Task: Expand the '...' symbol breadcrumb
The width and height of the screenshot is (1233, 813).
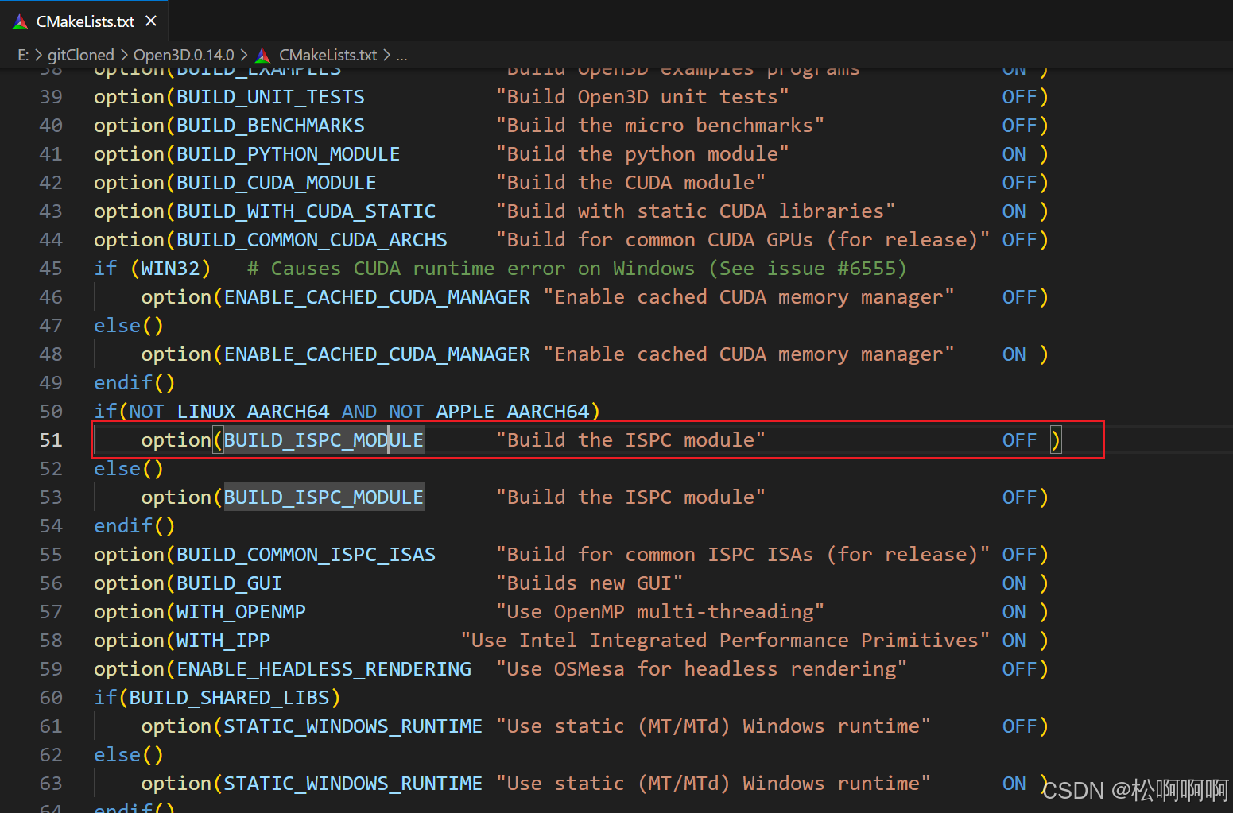Action: click(x=401, y=54)
